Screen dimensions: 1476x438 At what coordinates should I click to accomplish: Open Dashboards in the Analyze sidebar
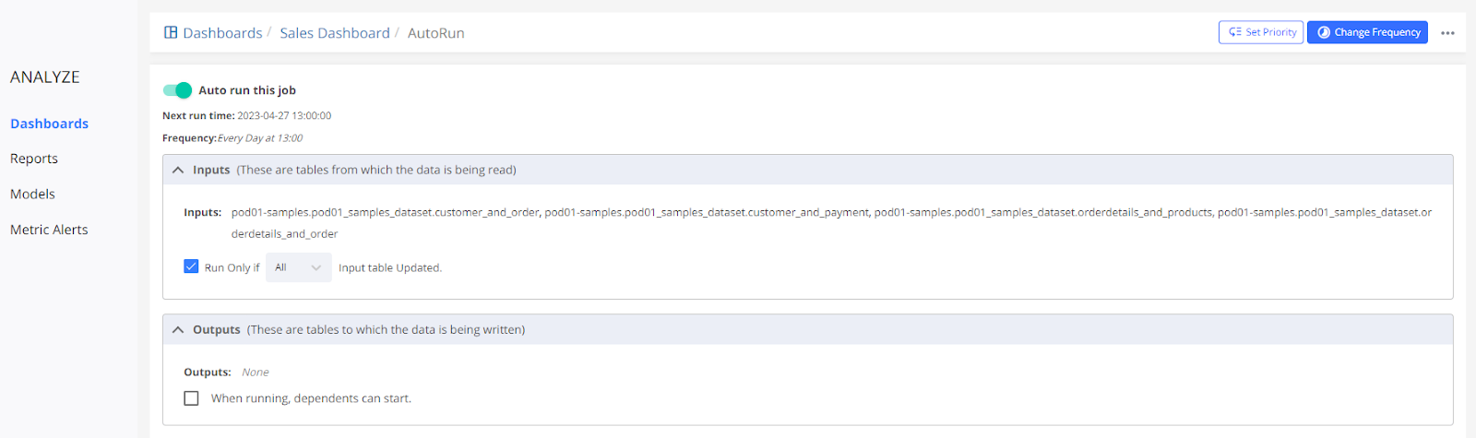pyautogui.click(x=49, y=124)
